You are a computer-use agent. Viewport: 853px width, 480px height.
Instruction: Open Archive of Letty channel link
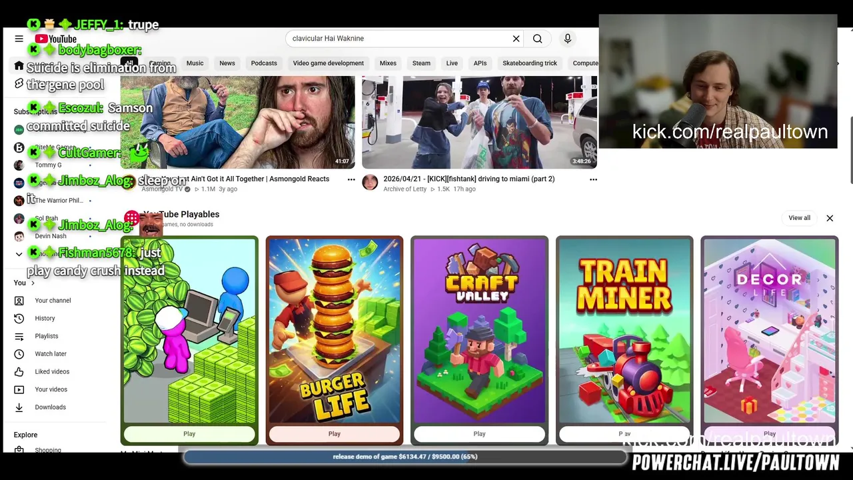405,189
